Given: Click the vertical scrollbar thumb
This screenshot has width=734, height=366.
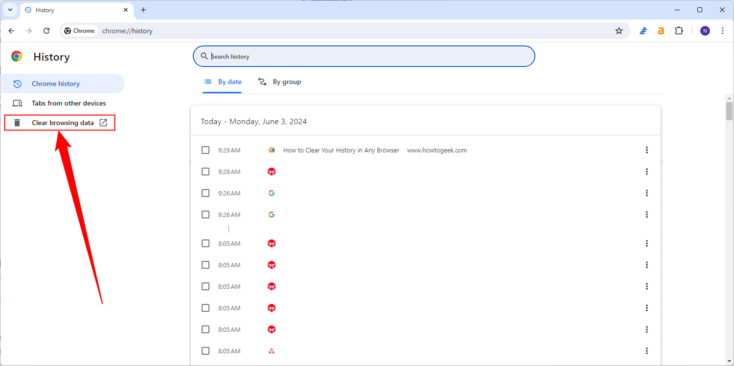Looking at the screenshot, I should [729, 110].
